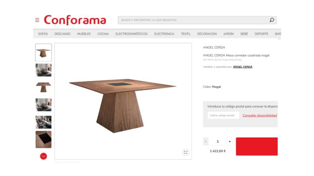Open the ELECTRODOMÉSTICOS category
Image resolution: width=314 pixels, height=176 pixels.
(131, 34)
